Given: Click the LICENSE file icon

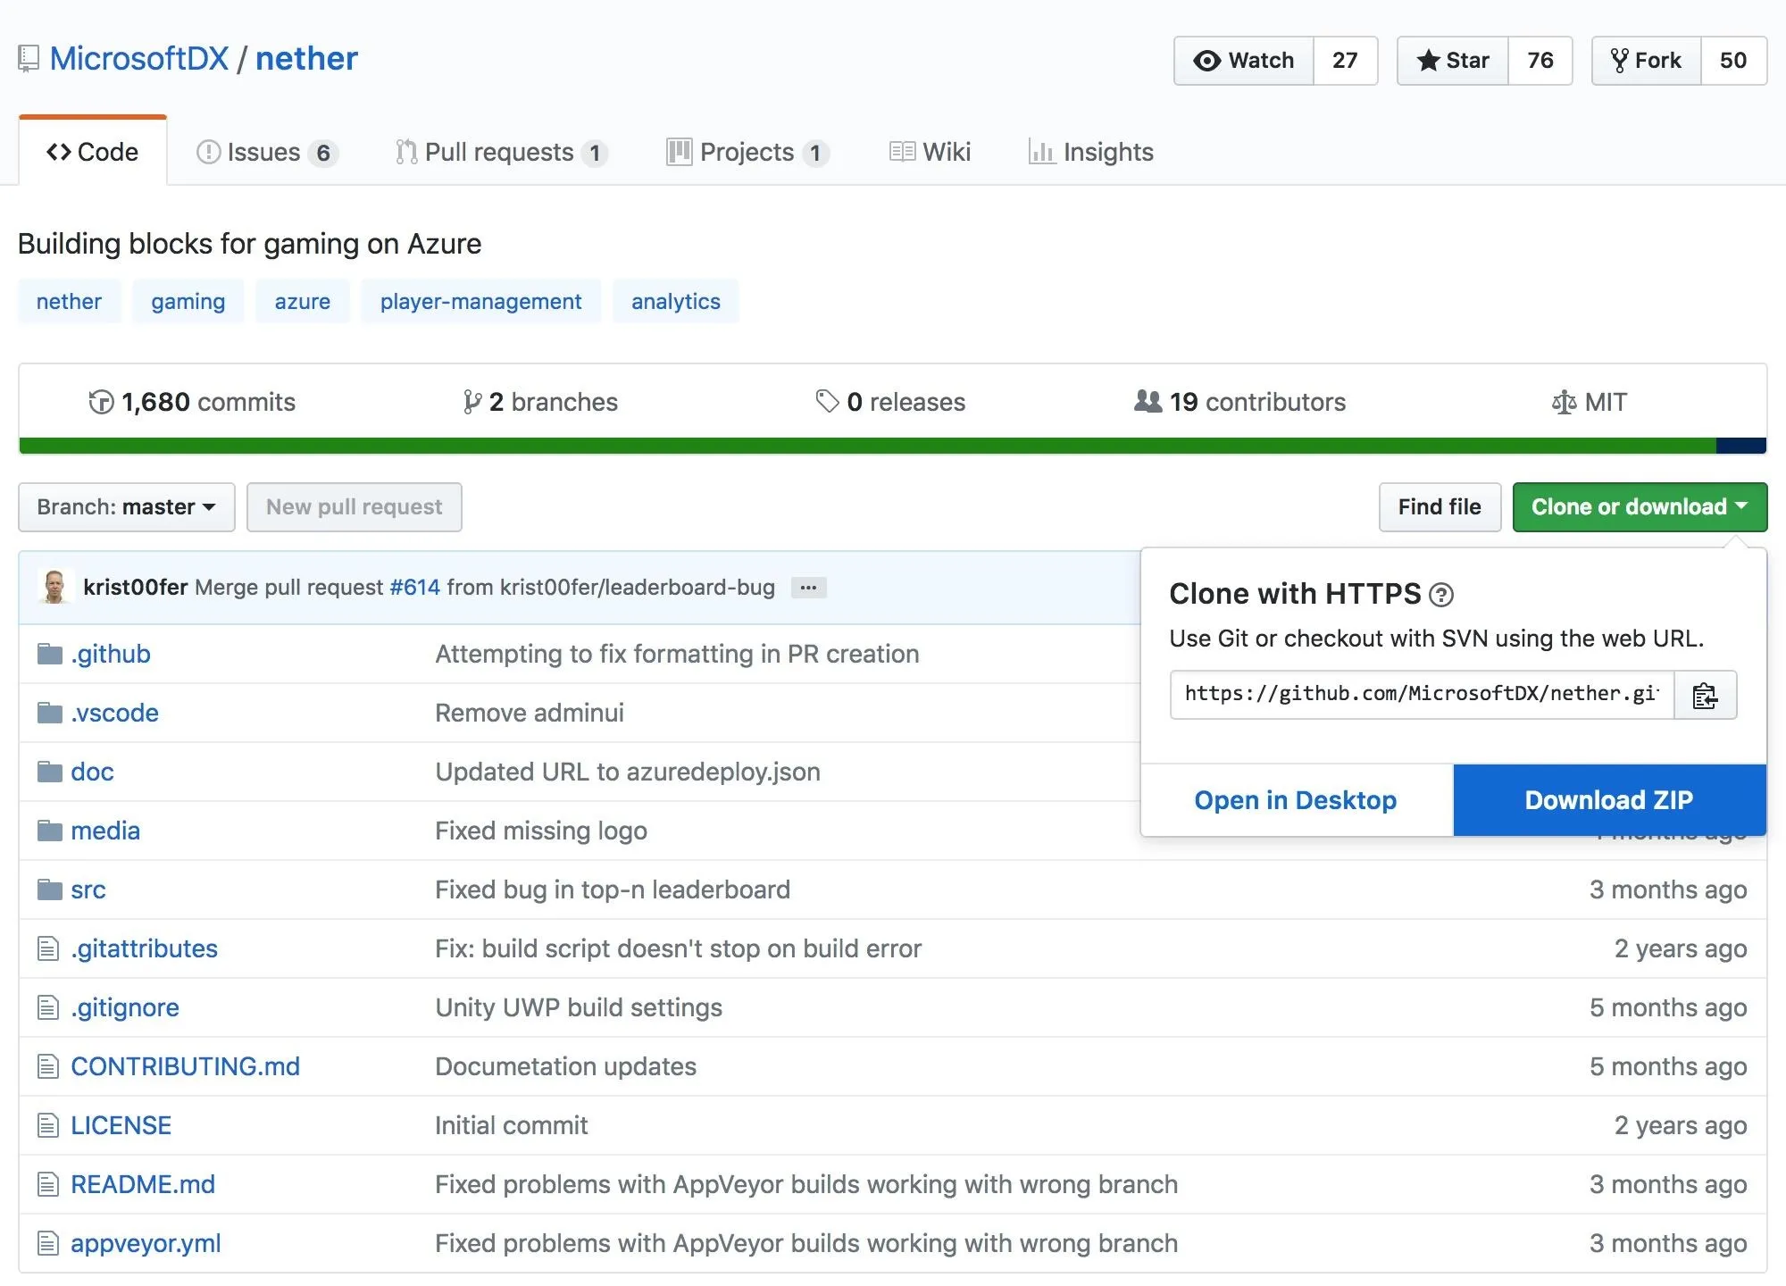Looking at the screenshot, I should click(48, 1125).
